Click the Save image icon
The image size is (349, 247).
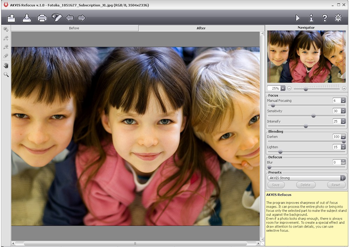[27, 18]
